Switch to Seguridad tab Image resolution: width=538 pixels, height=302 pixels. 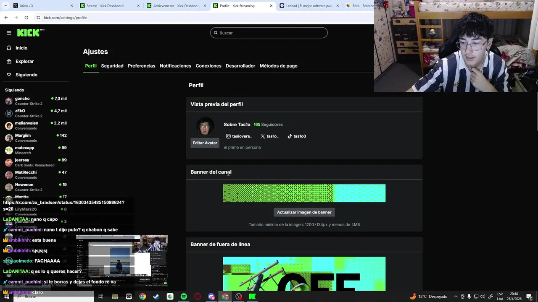click(x=112, y=66)
